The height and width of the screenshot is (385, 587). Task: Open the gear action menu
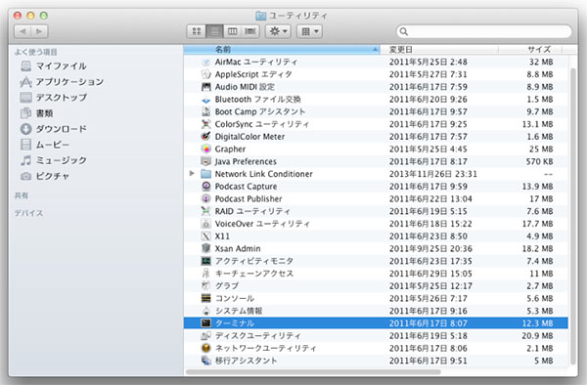click(278, 31)
